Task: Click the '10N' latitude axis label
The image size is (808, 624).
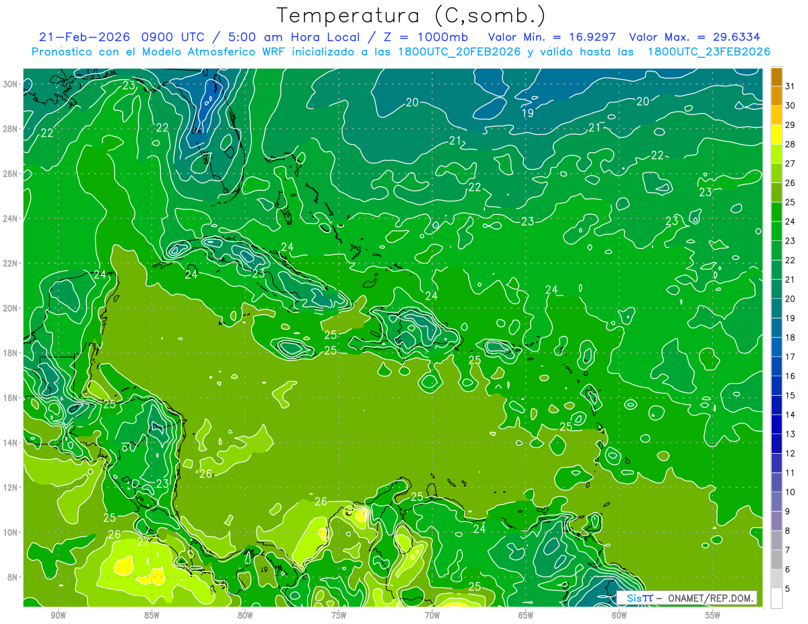Action: pyautogui.click(x=11, y=532)
